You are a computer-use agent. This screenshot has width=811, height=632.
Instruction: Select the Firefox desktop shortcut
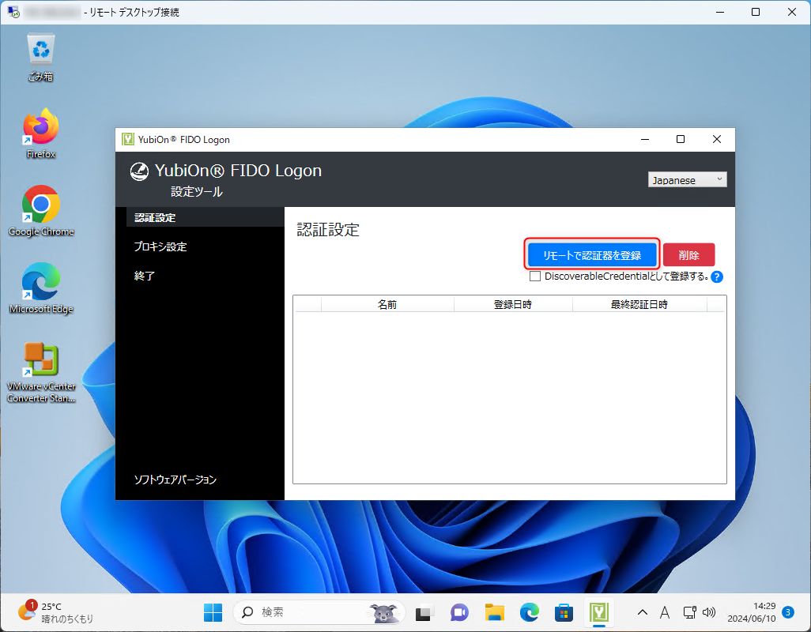[41, 134]
